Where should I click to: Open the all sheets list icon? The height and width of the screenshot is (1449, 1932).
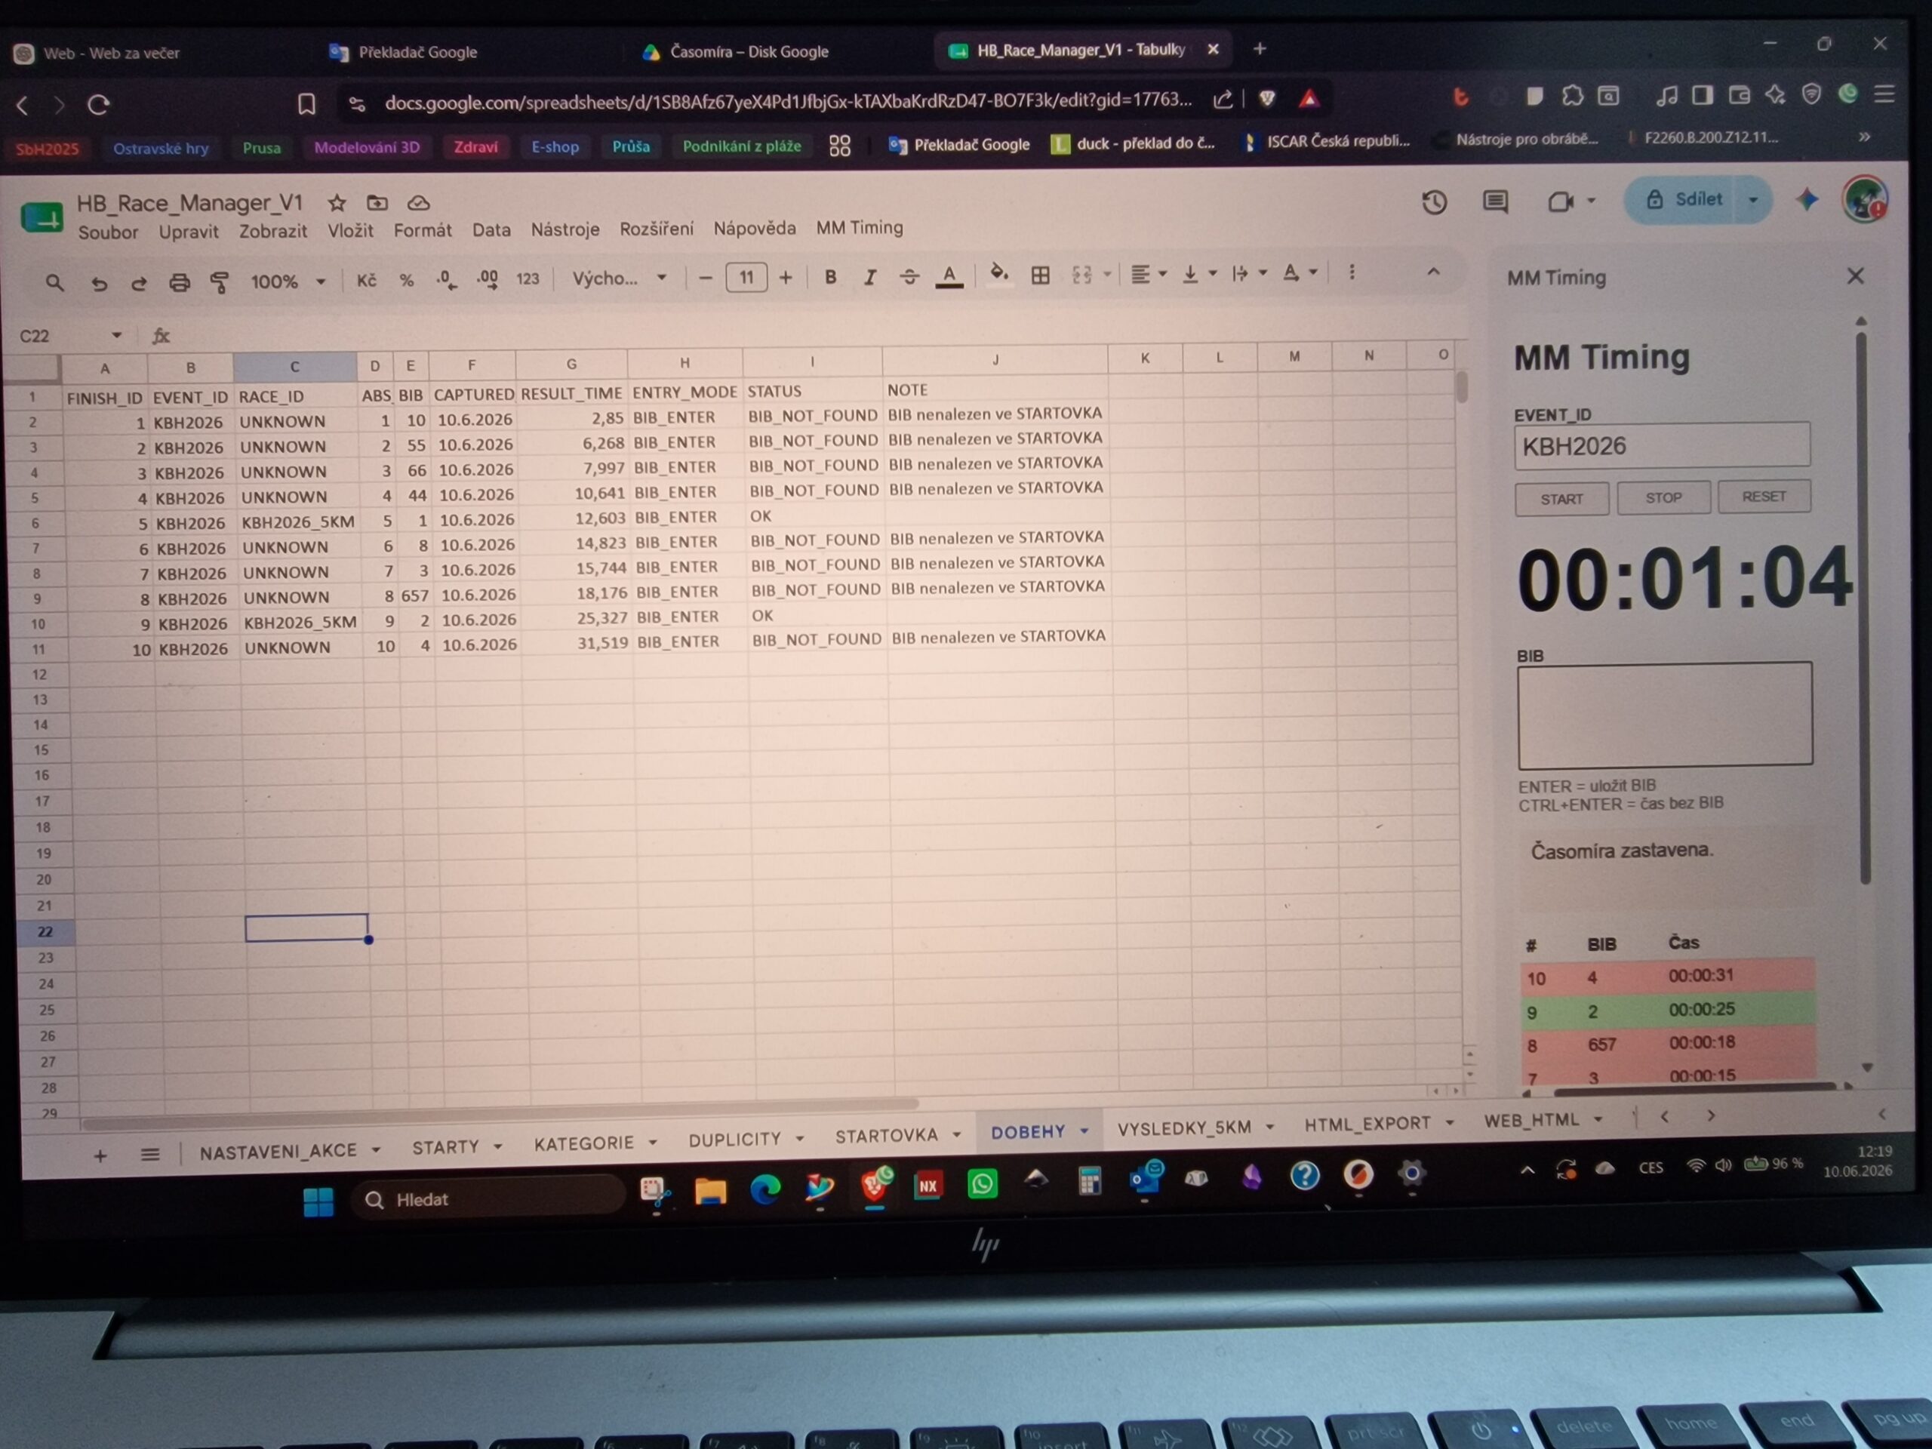[x=150, y=1155]
